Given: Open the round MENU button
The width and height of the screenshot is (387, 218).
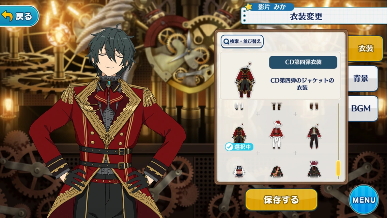Looking at the screenshot, I should (364, 200).
